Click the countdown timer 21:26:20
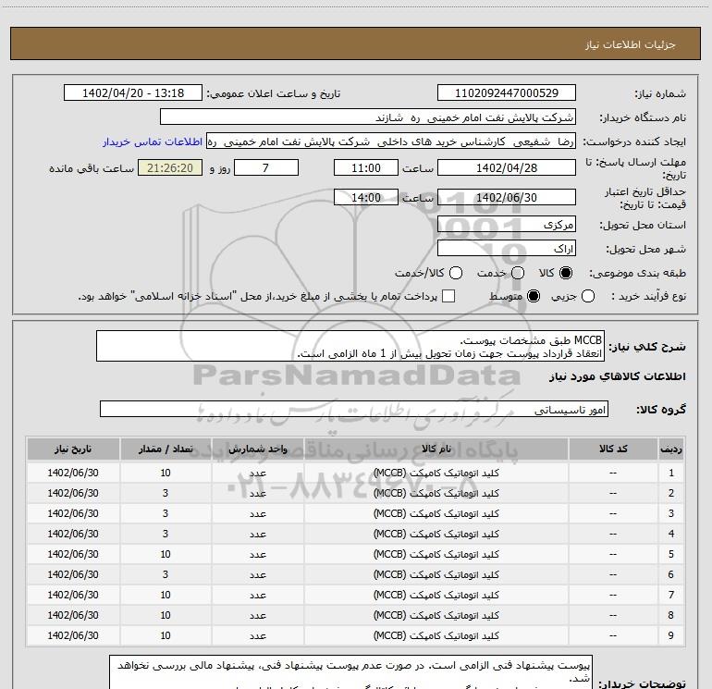 pyautogui.click(x=170, y=167)
